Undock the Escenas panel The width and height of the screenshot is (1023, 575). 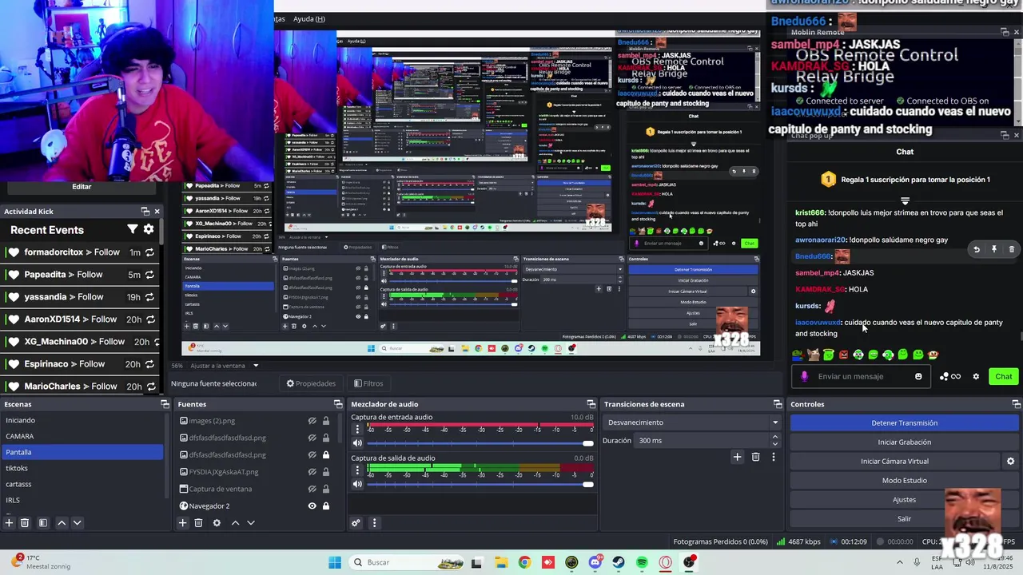pyautogui.click(x=165, y=404)
